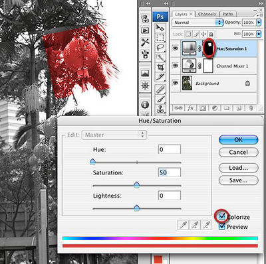Screen dimensions: 266x264
Task: Open the Normal blend mode dropdown
Action: [x=198, y=23]
